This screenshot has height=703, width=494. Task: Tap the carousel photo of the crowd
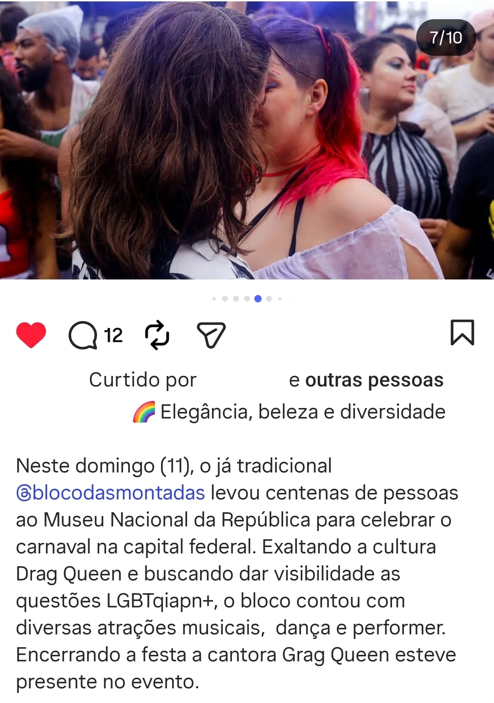(247, 140)
